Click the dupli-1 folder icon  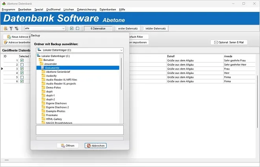[x=43, y=95]
